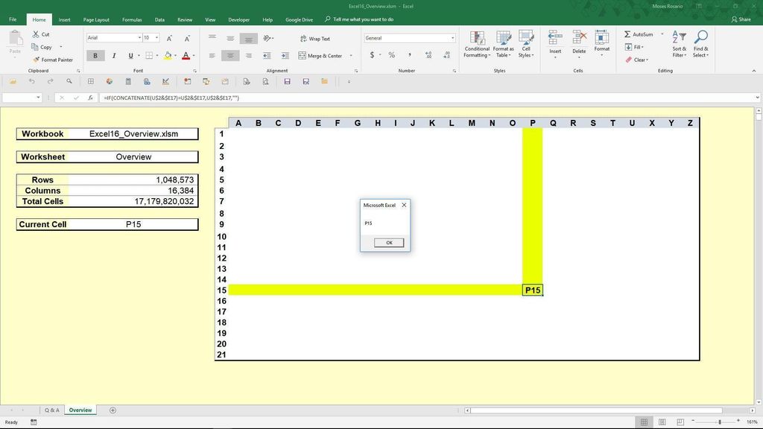Open the Name Box dropdown arrow
This screenshot has height=429, width=763.
(38, 98)
